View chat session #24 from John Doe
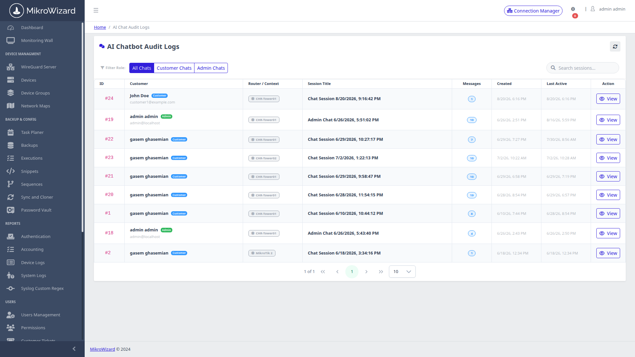Screen dimensions: 635x357 pyautogui.click(x=608, y=99)
